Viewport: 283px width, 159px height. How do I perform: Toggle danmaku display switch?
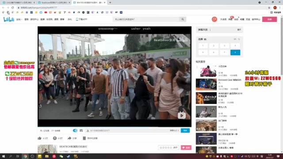point(75,131)
